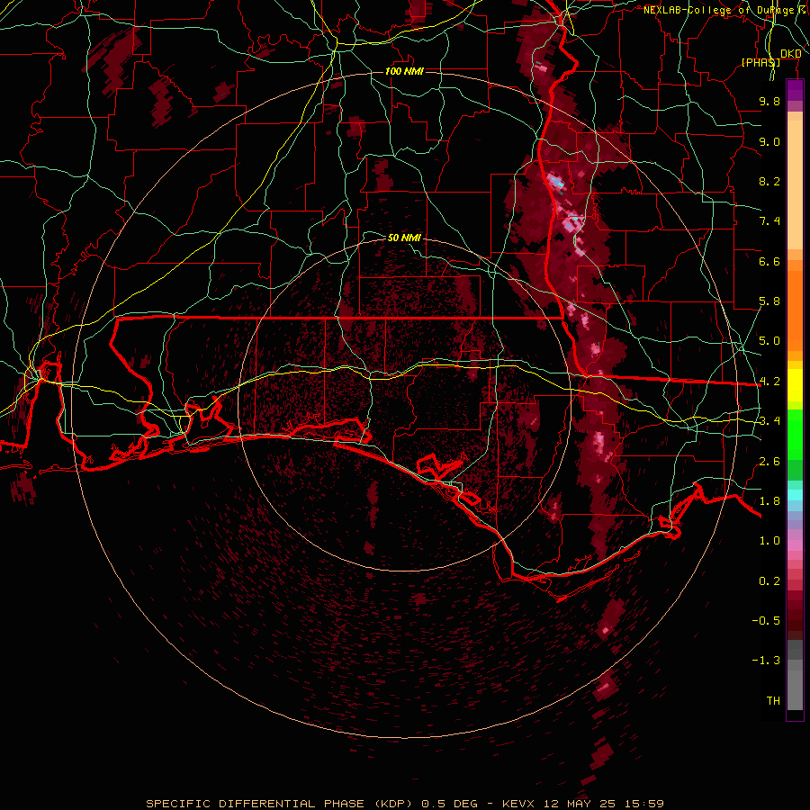The image size is (810, 810).
Task: Pick the cyan swatch in the color scale
Action: coord(795,495)
